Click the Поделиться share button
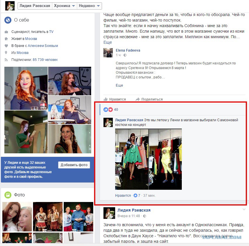Viewport: 249px width, 246px height. point(149,99)
